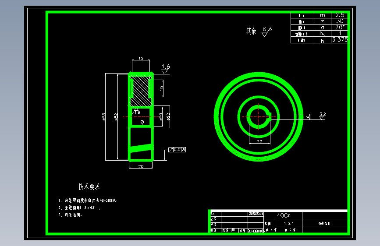Click the 1.5:1 scale value
This screenshot has width=380, height=246.
click(x=289, y=224)
